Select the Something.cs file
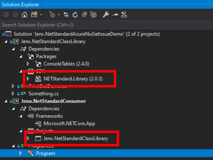Viewport: 213px width, 160px height. click(x=43, y=94)
